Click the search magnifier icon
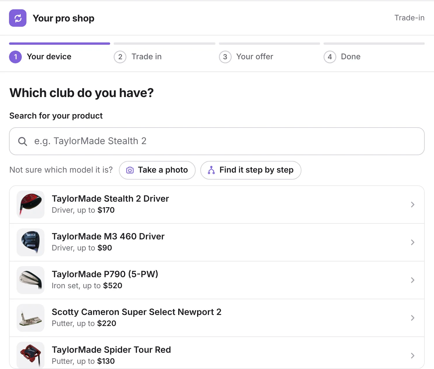The image size is (434, 369). pos(22,141)
